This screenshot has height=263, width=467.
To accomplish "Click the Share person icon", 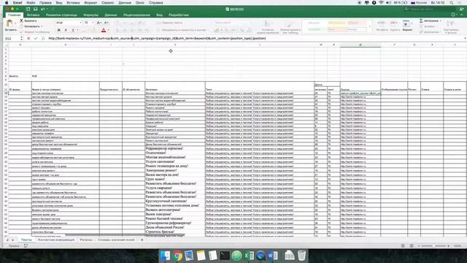I will (462, 9).
